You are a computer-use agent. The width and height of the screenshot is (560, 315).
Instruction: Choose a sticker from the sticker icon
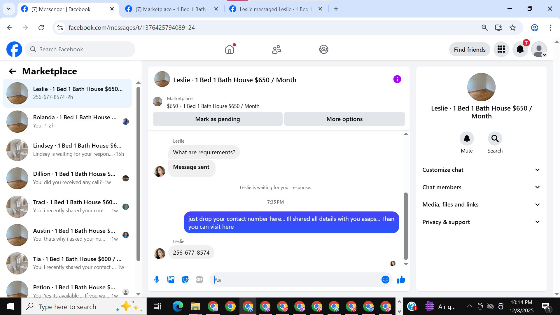pyautogui.click(x=185, y=280)
